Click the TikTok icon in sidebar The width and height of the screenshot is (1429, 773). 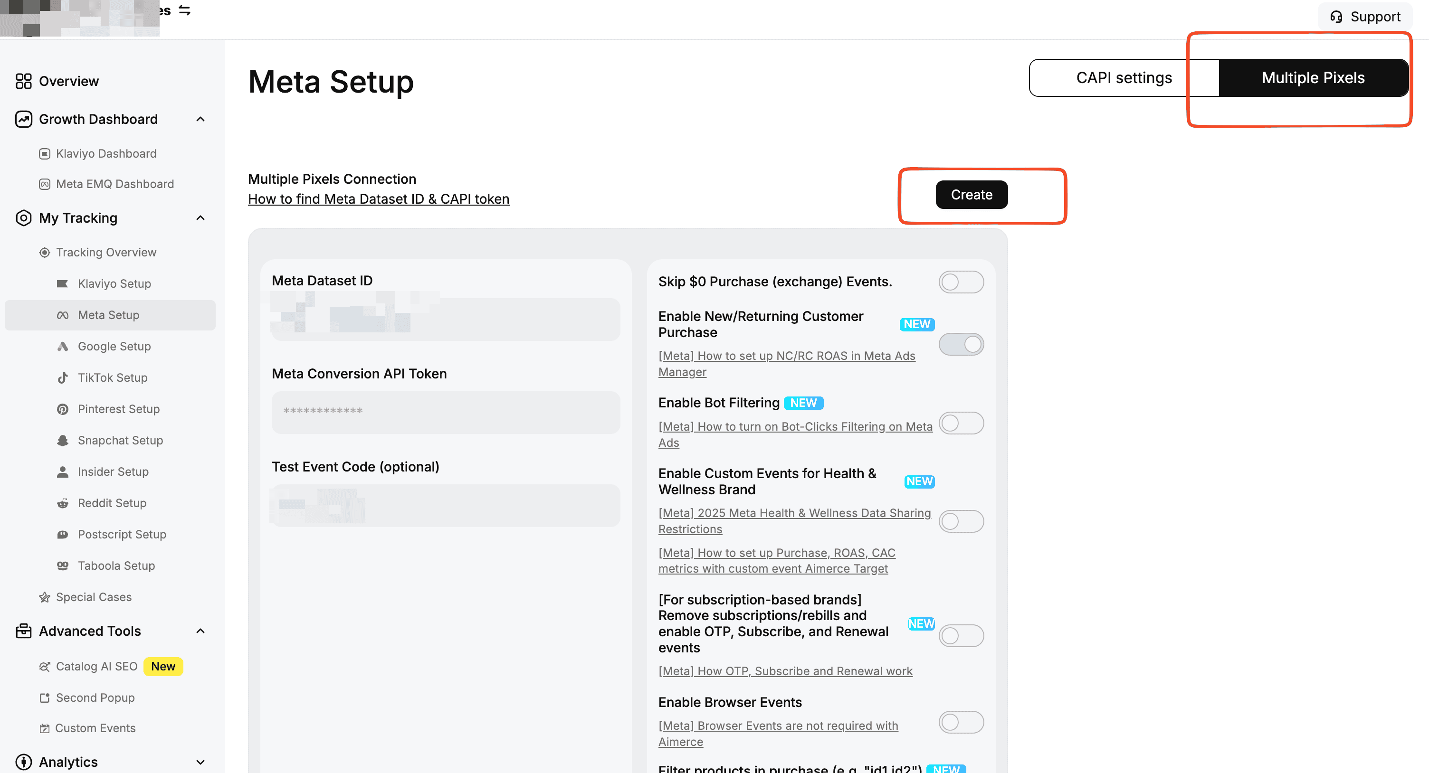63,377
